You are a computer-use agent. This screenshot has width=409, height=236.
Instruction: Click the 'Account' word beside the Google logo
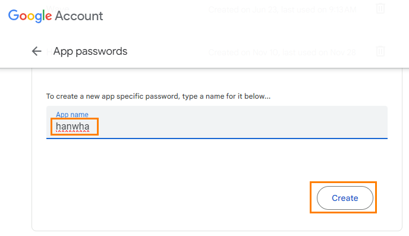tap(79, 16)
